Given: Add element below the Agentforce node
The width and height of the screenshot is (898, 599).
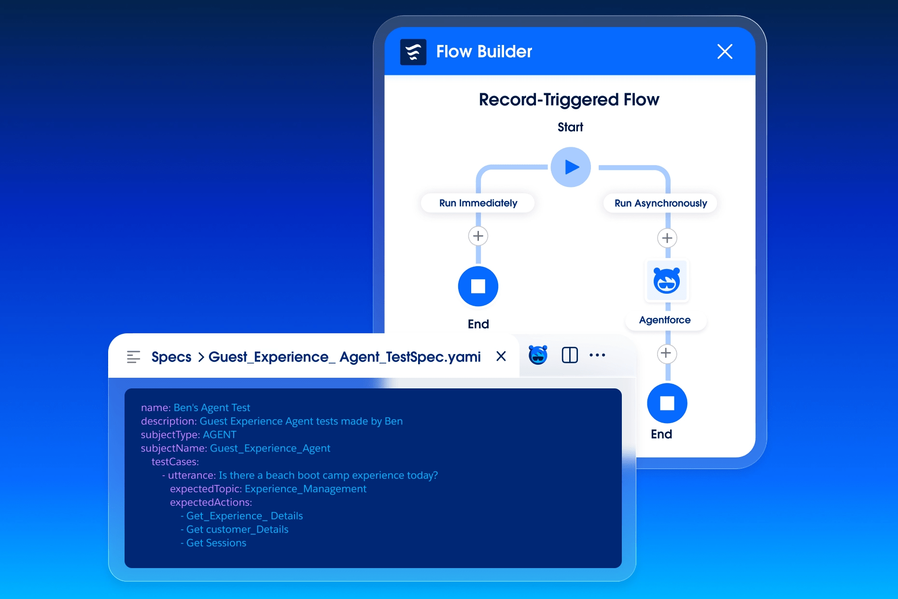Looking at the screenshot, I should click(x=666, y=354).
